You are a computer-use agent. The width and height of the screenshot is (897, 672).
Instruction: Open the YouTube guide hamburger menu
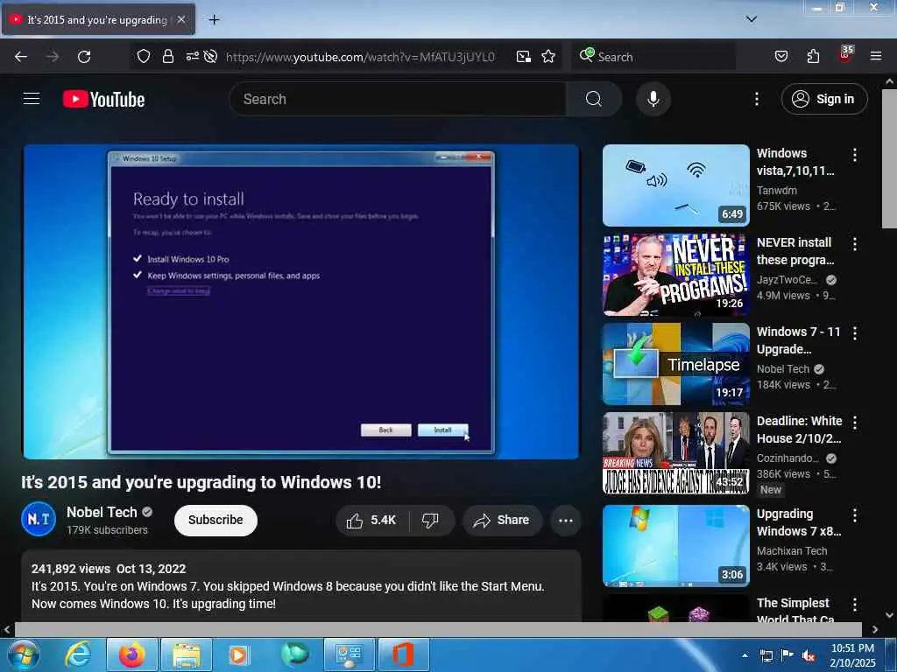pyautogui.click(x=32, y=99)
